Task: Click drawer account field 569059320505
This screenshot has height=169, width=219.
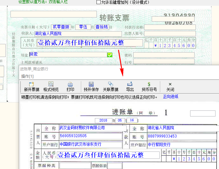Action: 91,136
